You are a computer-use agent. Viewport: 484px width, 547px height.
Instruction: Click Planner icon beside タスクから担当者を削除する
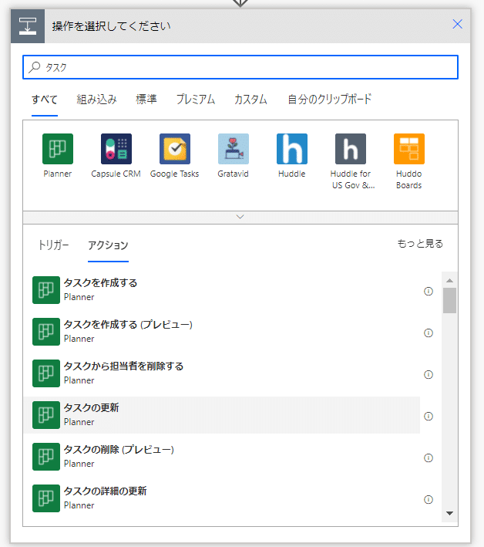(46, 373)
